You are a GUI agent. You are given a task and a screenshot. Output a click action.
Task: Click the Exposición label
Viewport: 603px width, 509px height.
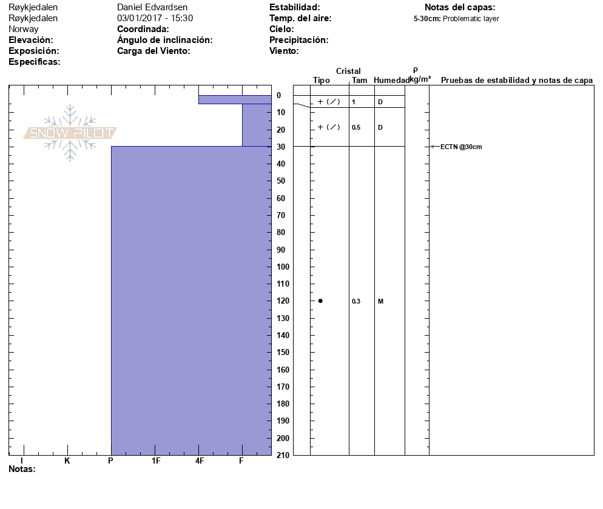tap(34, 51)
